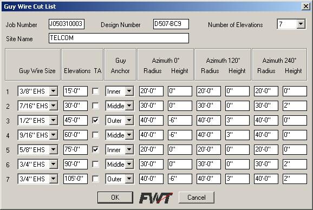This screenshot has height=210, width=313.
Task: Click row 6 Azimuth 0° radius field
Action: (151, 164)
